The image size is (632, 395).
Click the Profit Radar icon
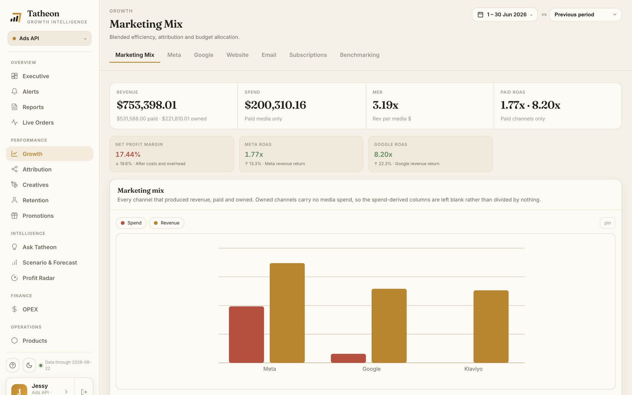point(14,278)
